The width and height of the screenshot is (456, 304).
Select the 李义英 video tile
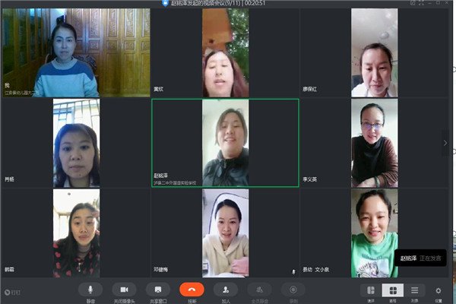tap(374, 143)
